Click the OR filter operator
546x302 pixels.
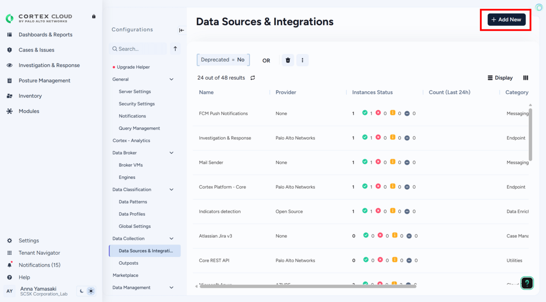(x=266, y=60)
